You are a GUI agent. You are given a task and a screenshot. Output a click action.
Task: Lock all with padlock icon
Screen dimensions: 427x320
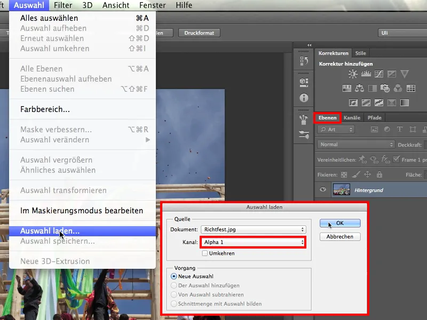(379, 174)
